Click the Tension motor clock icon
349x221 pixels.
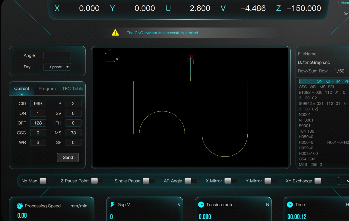(201, 205)
